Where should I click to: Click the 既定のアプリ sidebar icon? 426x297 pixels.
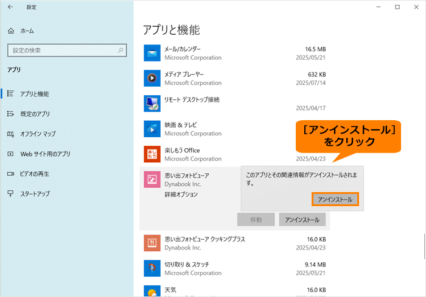(10, 114)
